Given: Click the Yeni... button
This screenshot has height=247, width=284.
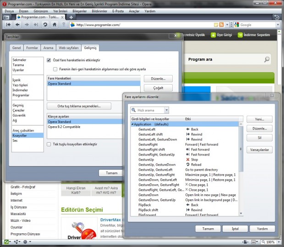Looking at the screenshot, I should pyautogui.click(x=259, y=119).
